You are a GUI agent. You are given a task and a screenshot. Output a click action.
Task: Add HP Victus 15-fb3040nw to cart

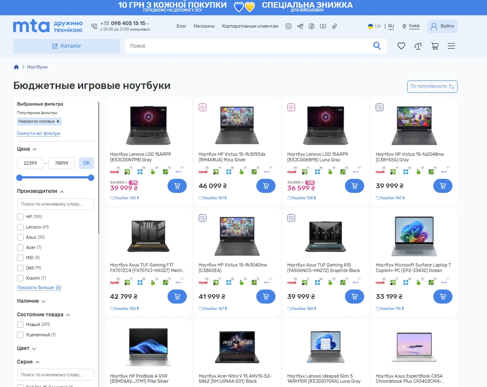point(266,297)
